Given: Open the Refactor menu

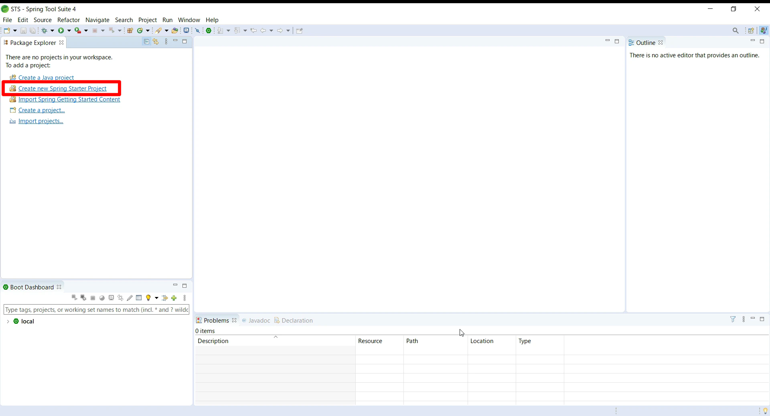Looking at the screenshot, I should (x=69, y=20).
